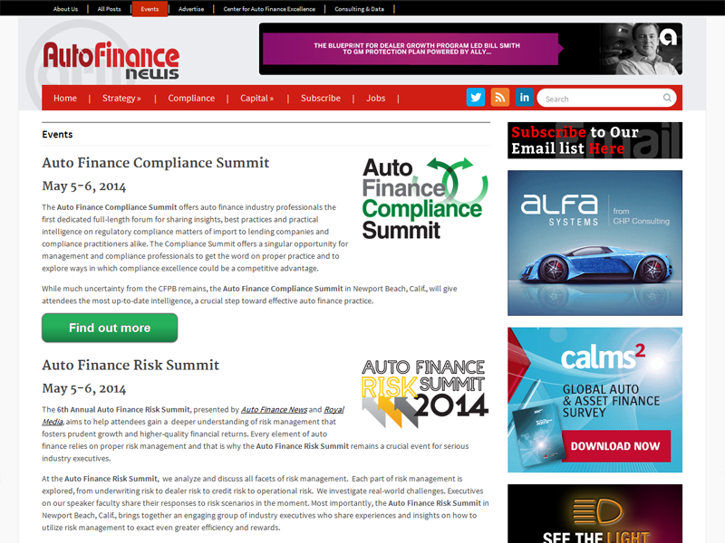This screenshot has width=725, height=543.
Task: Open the Compliance menu item
Action: (191, 98)
